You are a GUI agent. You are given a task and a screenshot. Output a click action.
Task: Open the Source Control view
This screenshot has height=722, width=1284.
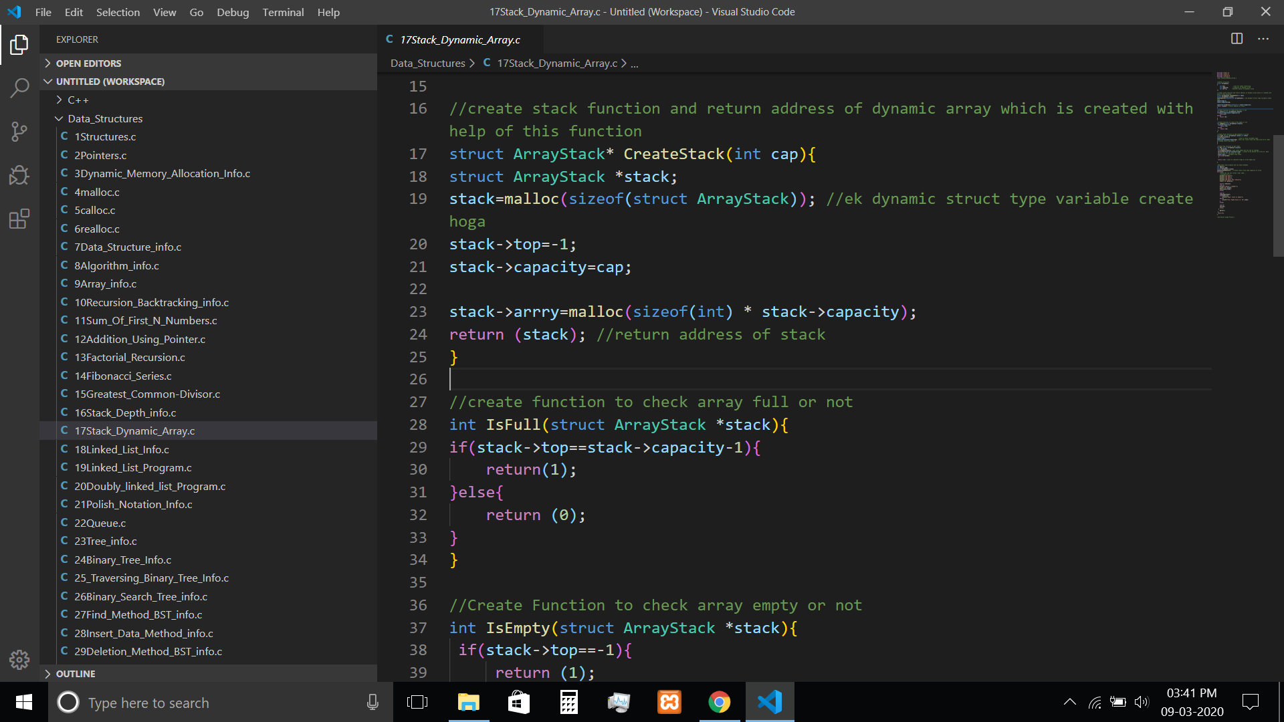(x=19, y=132)
